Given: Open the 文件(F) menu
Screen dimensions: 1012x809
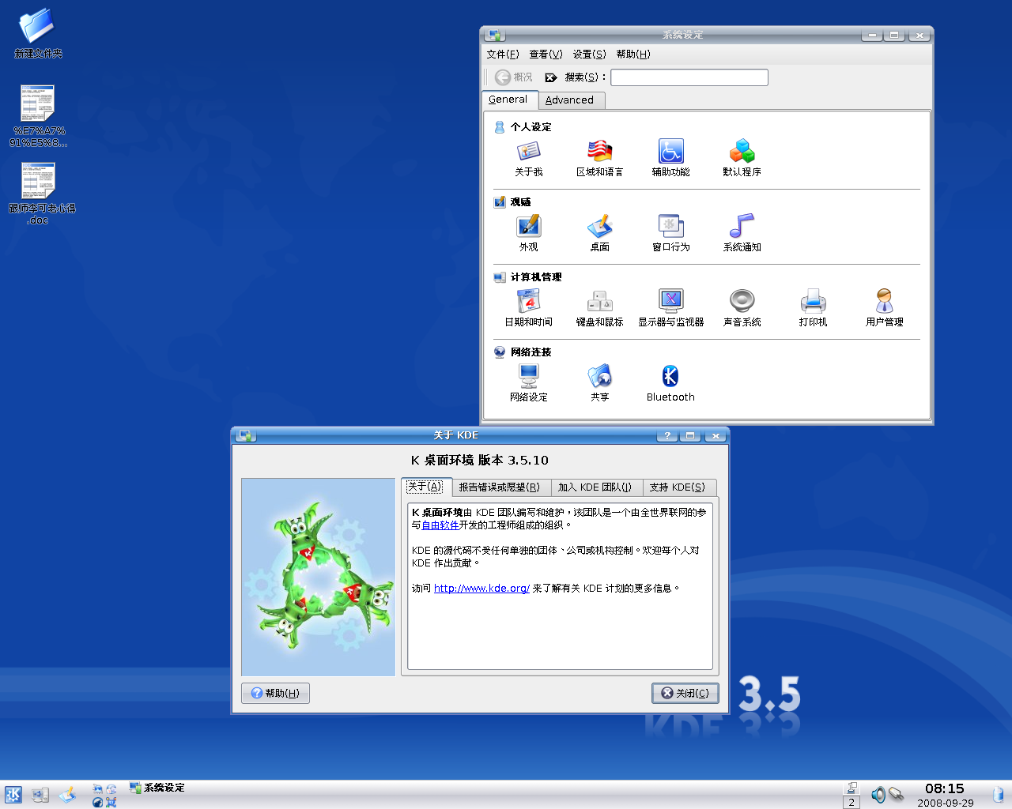Looking at the screenshot, I should 503,55.
